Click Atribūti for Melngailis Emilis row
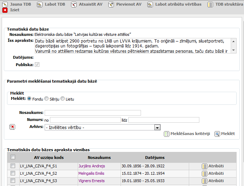Image resolution: width=244 pixels, height=186 pixels. click(x=213, y=173)
